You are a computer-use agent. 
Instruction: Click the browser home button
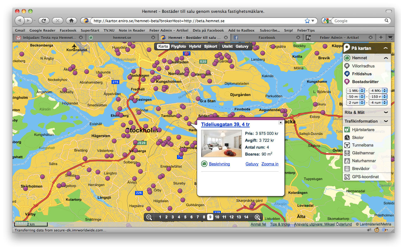71,21
